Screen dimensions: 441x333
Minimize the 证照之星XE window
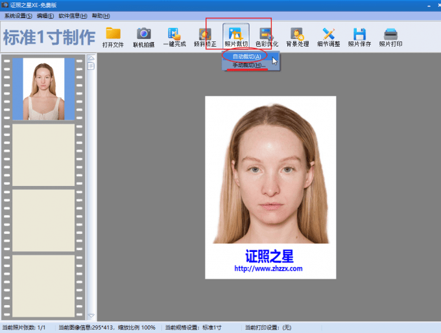429,5
